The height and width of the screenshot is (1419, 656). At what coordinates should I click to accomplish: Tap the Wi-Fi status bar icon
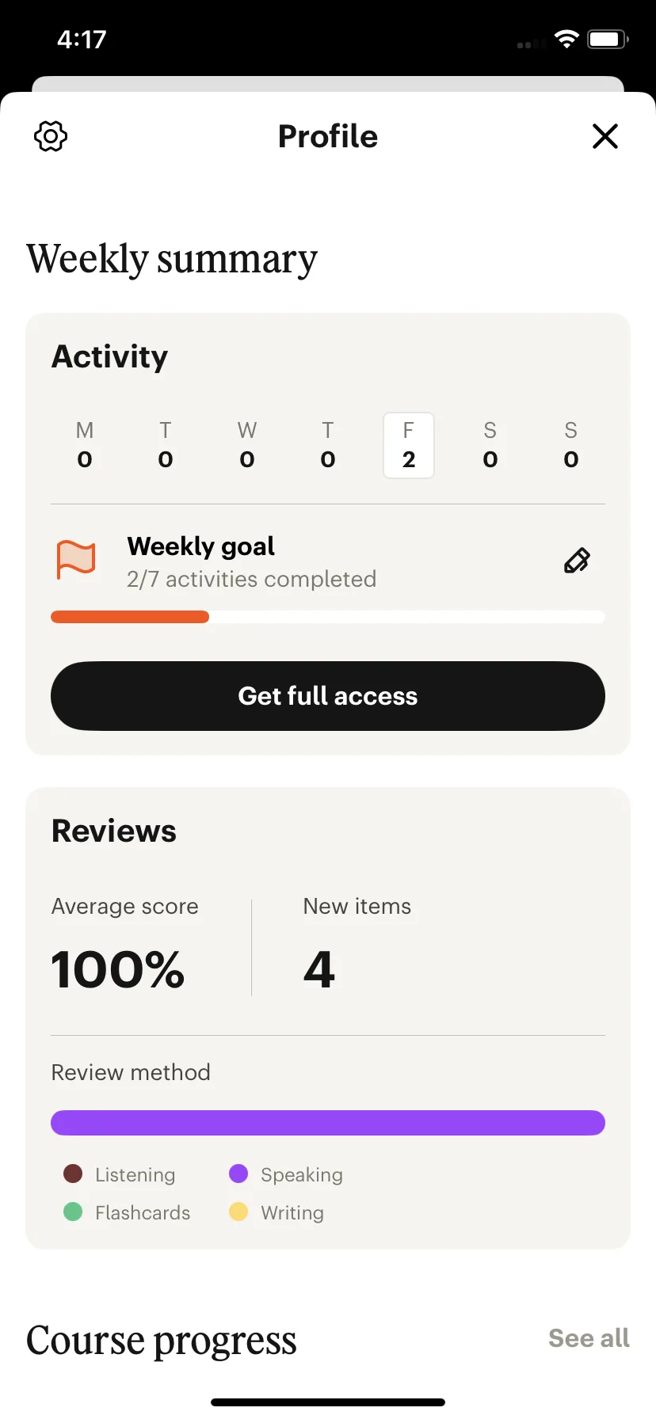[567, 39]
